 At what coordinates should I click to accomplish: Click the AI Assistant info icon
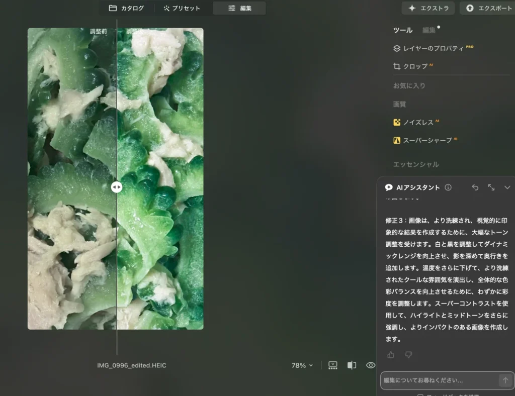(x=448, y=187)
